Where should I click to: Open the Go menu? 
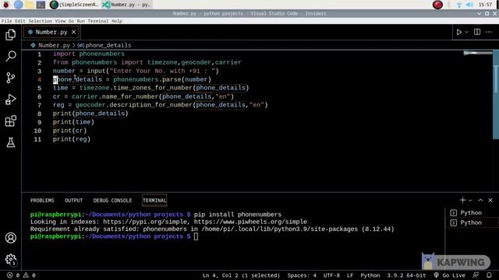pyautogui.click(x=71, y=21)
